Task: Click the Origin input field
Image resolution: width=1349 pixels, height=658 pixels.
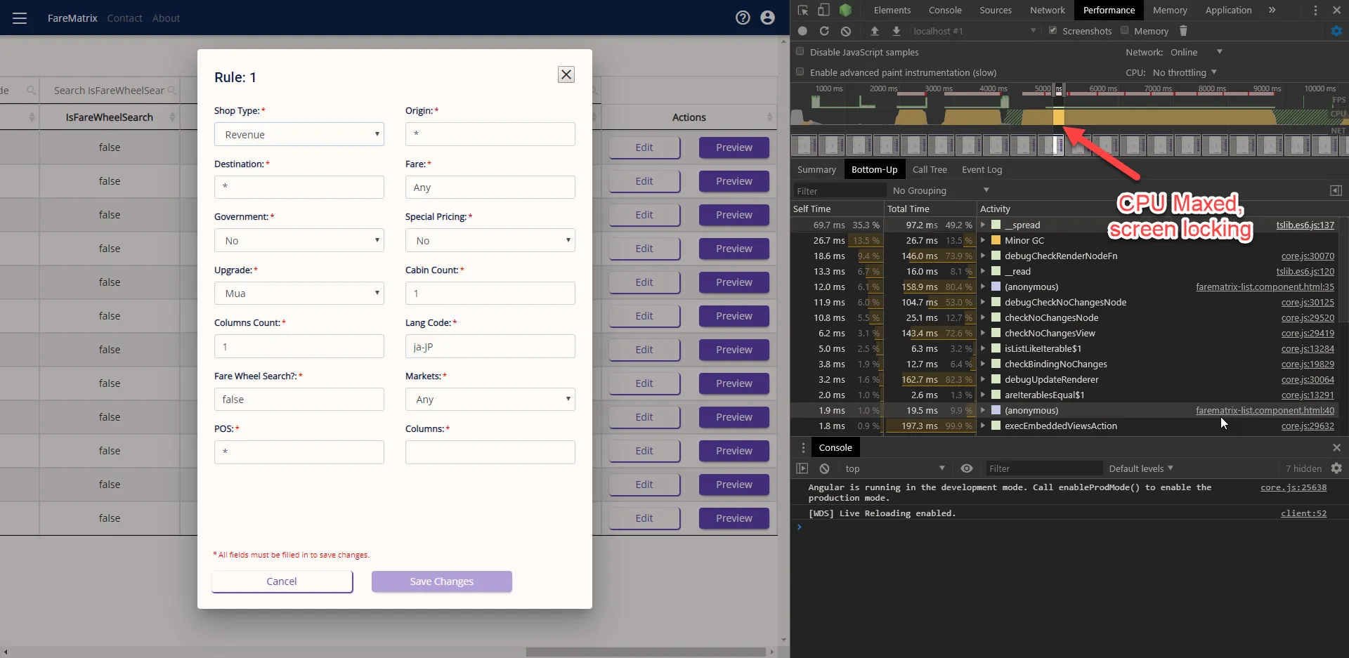Action: pos(490,134)
